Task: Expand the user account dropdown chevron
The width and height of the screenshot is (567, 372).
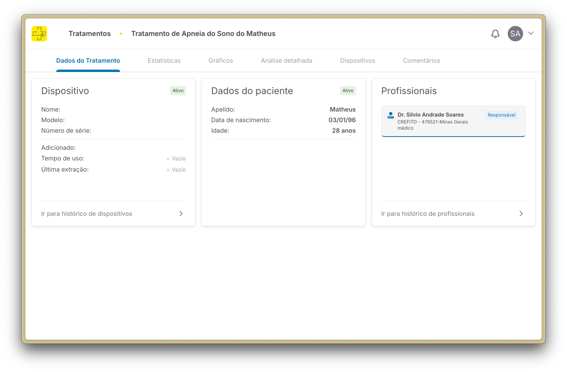Action: coord(531,33)
